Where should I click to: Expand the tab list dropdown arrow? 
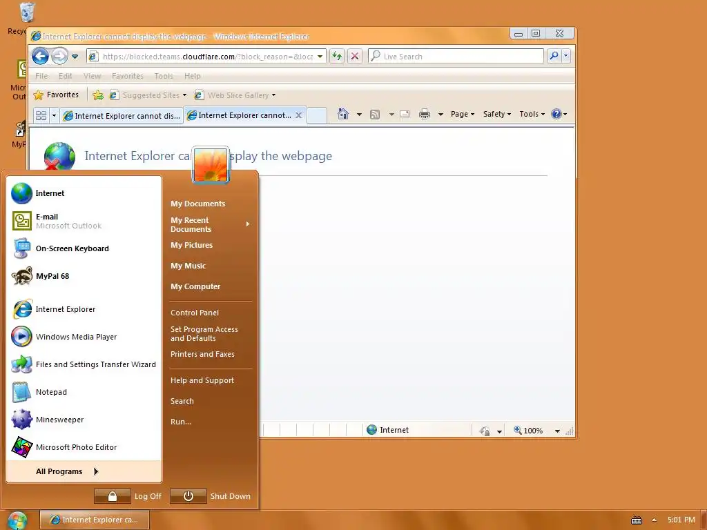54,115
